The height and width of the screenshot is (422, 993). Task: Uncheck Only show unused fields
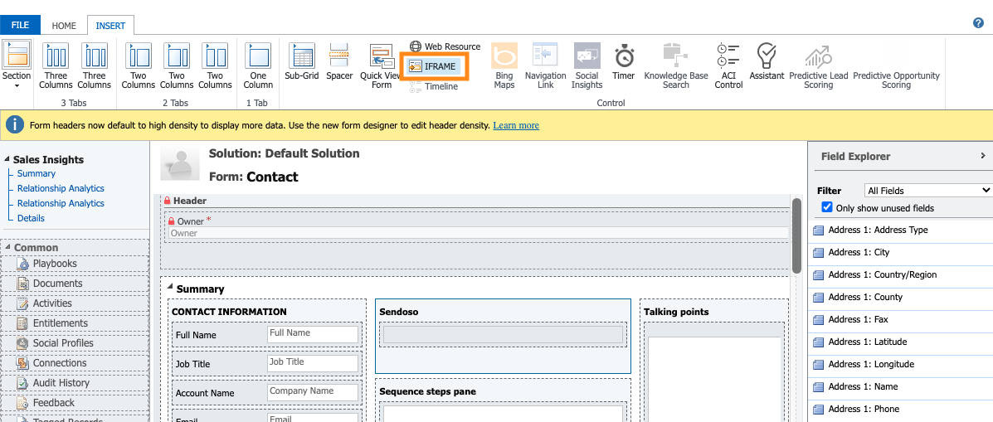pos(826,207)
